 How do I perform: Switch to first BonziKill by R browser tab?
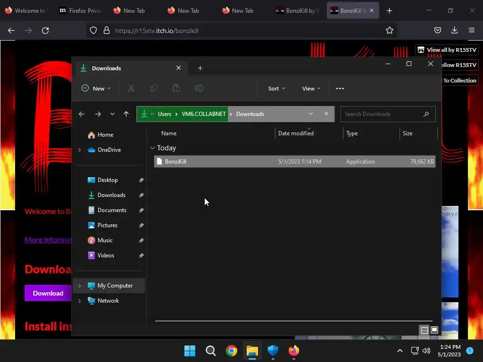(x=298, y=11)
